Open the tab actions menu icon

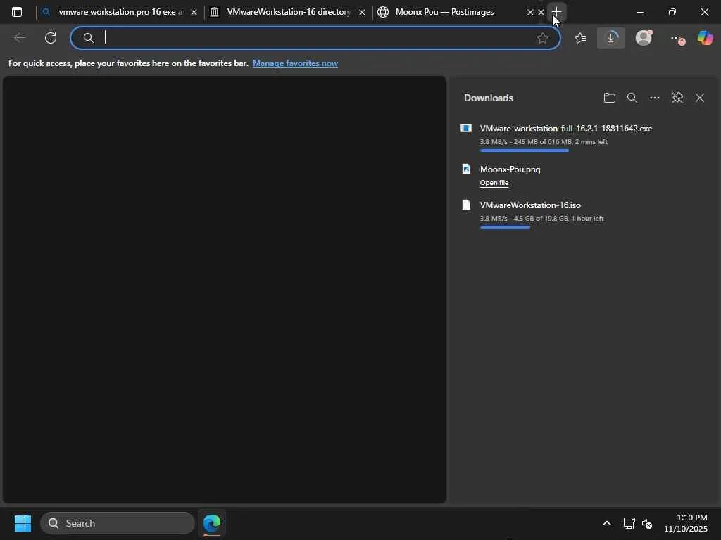(17, 12)
